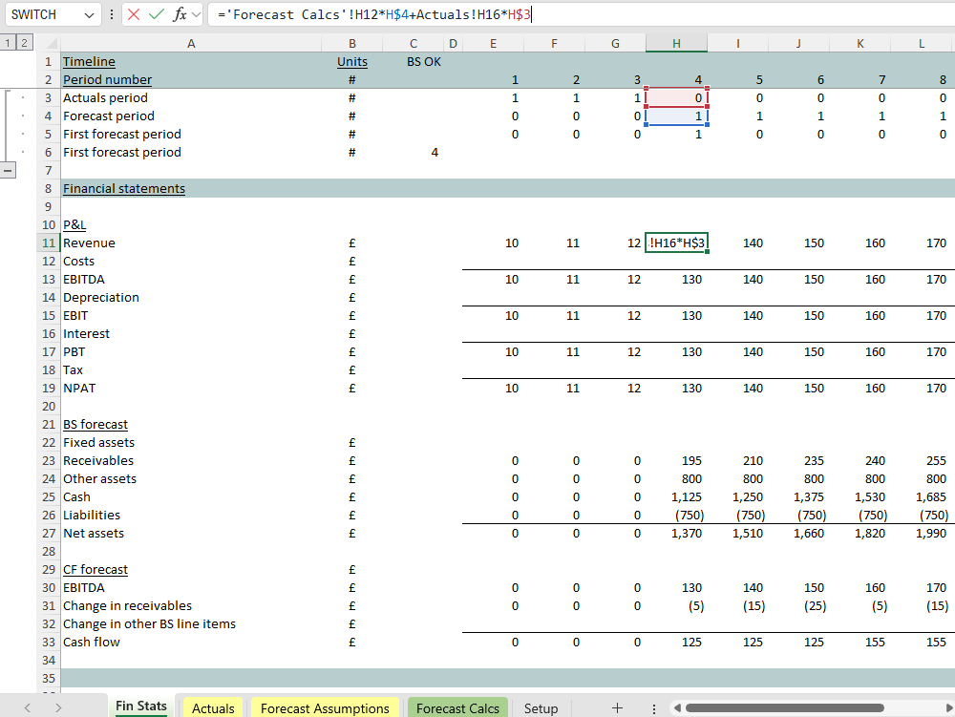Screen dimensions: 955x717
Task: Show outline level 2 rows
Action: [x=23, y=43]
